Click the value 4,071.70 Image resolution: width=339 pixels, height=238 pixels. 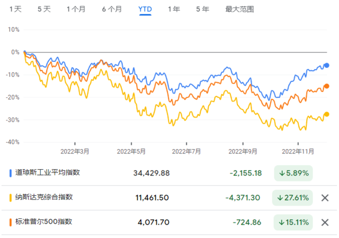pyautogui.click(x=154, y=222)
